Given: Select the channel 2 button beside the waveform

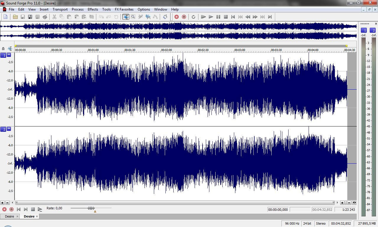Looking at the screenshot, I should point(3,129).
